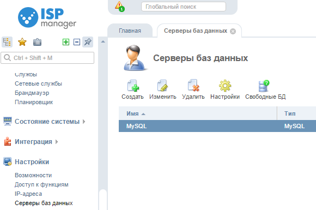Collapse all menu sections with minus icon
Screen dimensions: 316x210
(x=77, y=42)
